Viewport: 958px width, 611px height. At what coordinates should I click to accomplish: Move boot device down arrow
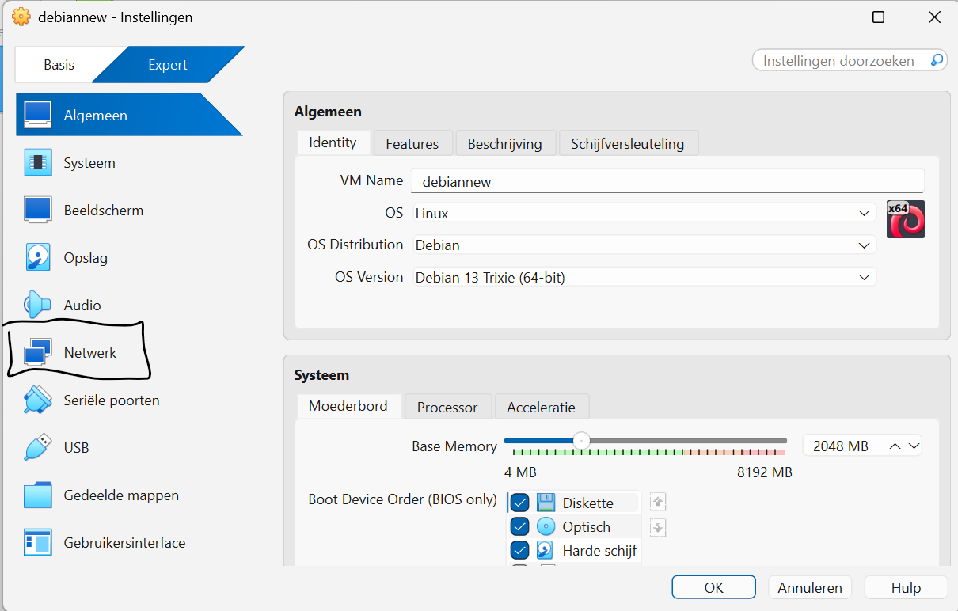click(x=658, y=528)
